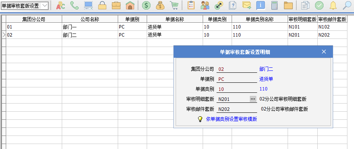The height and width of the screenshot is (149, 354).
Task: Click the question mark document icon
Action: coord(232,5)
